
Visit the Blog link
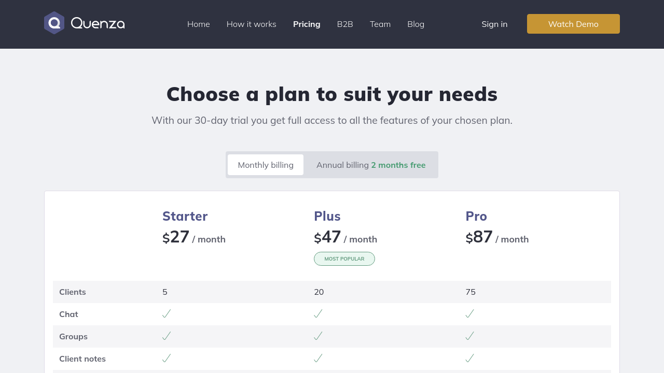[x=416, y=24]
